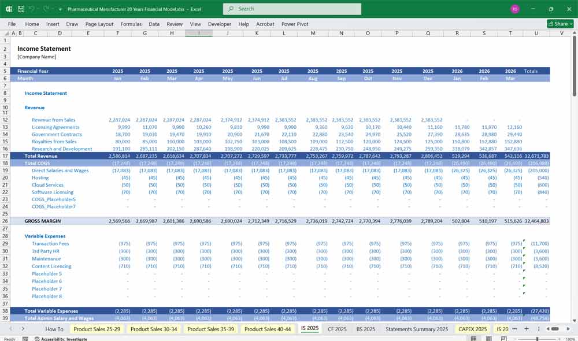Click the vertical scrollbar thumb
The height and width of the screenshot is (341, 578).
575,66
